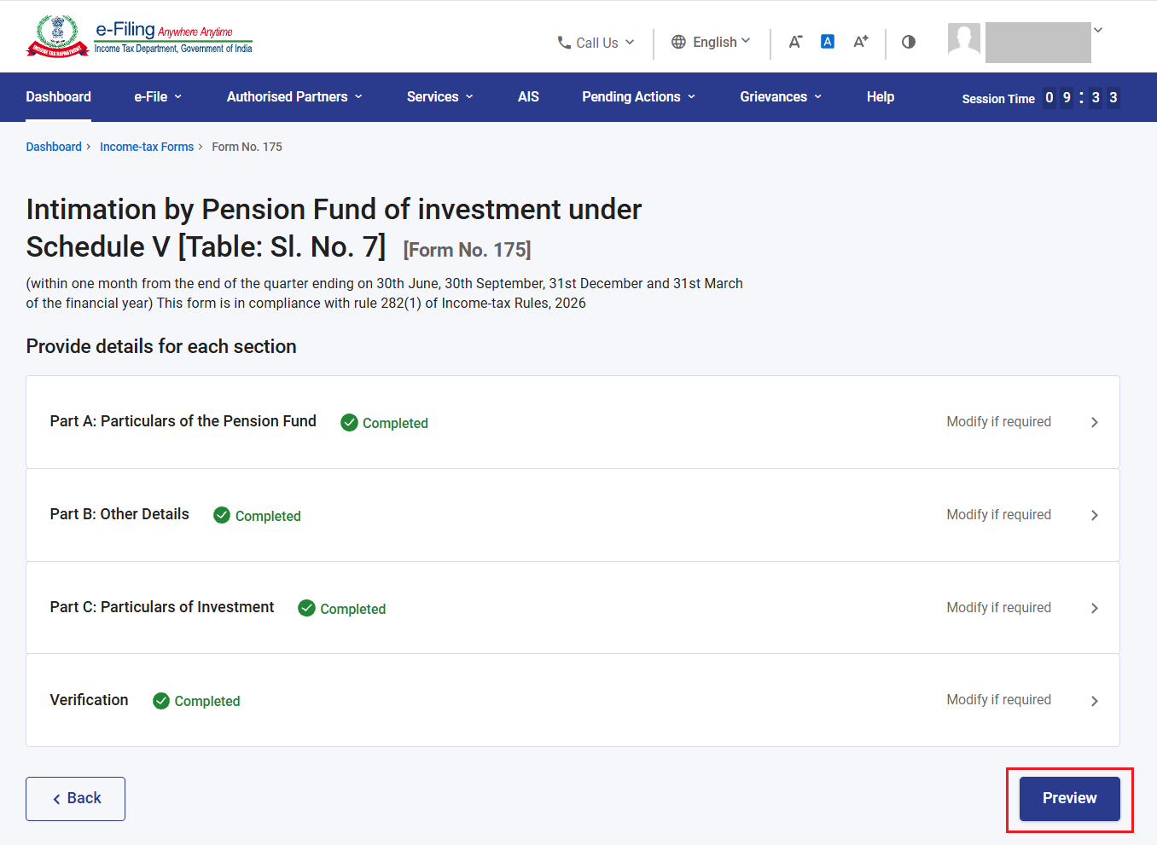Open the Verification section row
1157x845 pixels.
[x=573, y=701]
